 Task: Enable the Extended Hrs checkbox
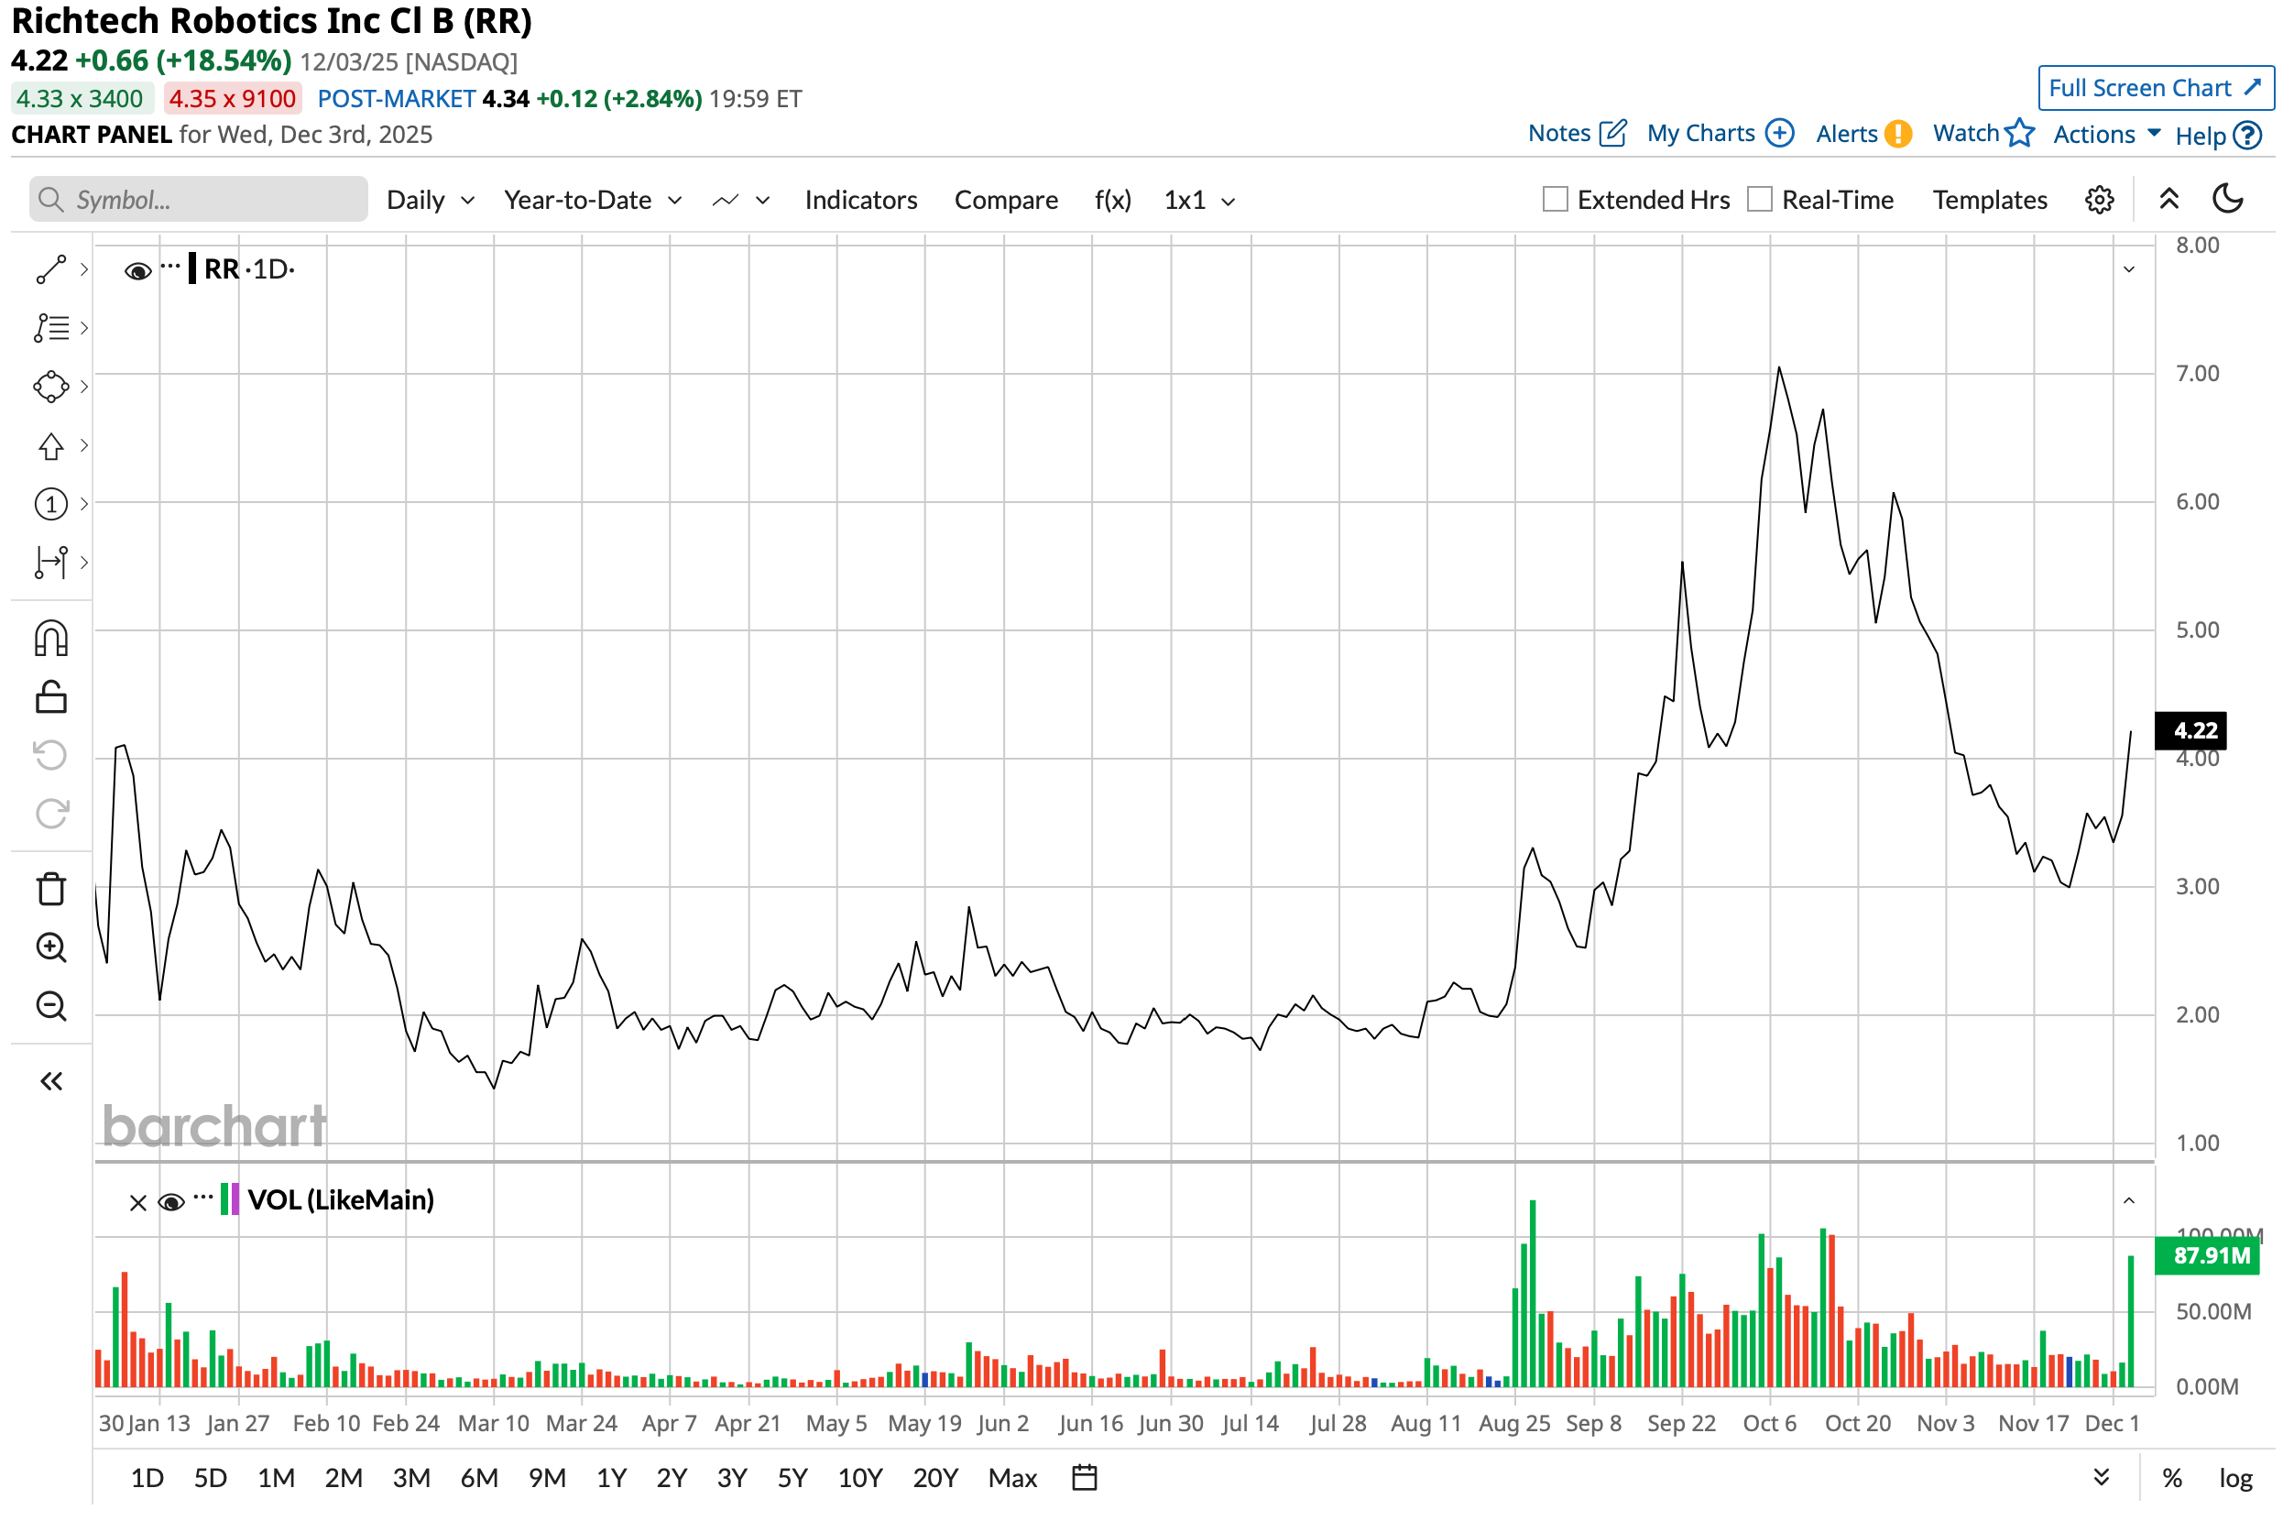click(x=1557, y=200)
